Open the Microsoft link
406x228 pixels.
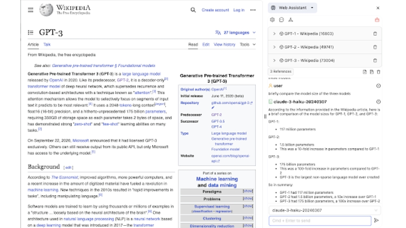[x=80, y=141]
